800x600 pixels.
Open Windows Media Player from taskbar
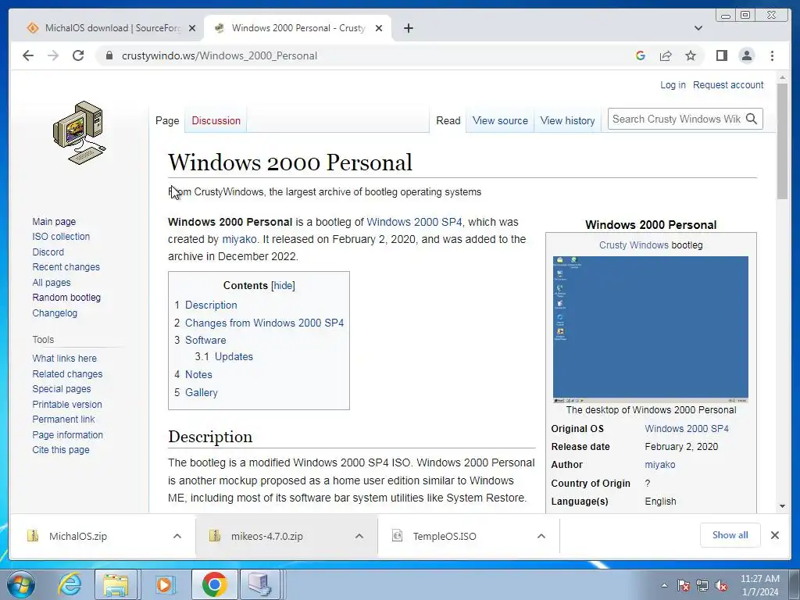164,584
